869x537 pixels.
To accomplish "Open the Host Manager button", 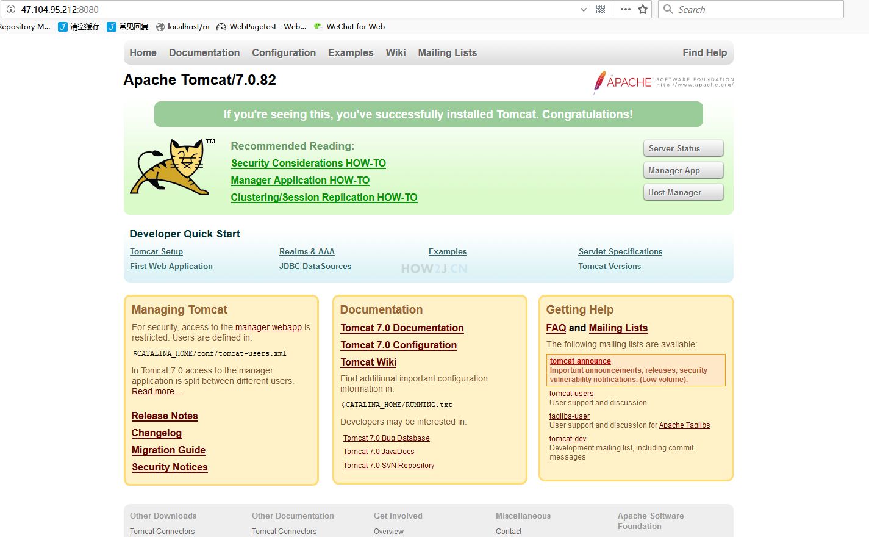I will click(684, 192).
